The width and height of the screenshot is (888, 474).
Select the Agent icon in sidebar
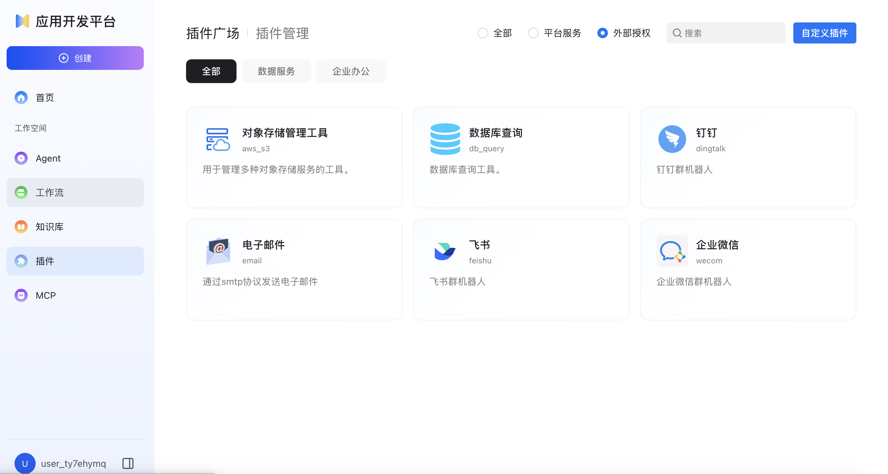click(x=21, y=158)
